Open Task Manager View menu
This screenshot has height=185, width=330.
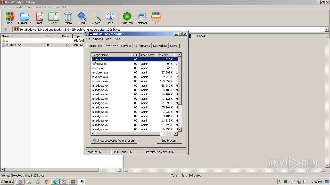(x=109, y=39)
